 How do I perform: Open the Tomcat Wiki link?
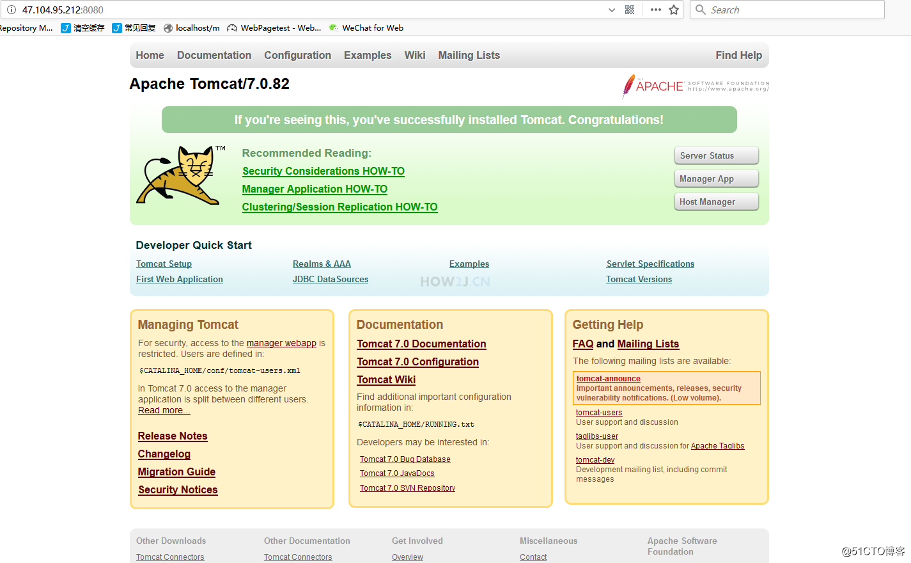(386, 379)
